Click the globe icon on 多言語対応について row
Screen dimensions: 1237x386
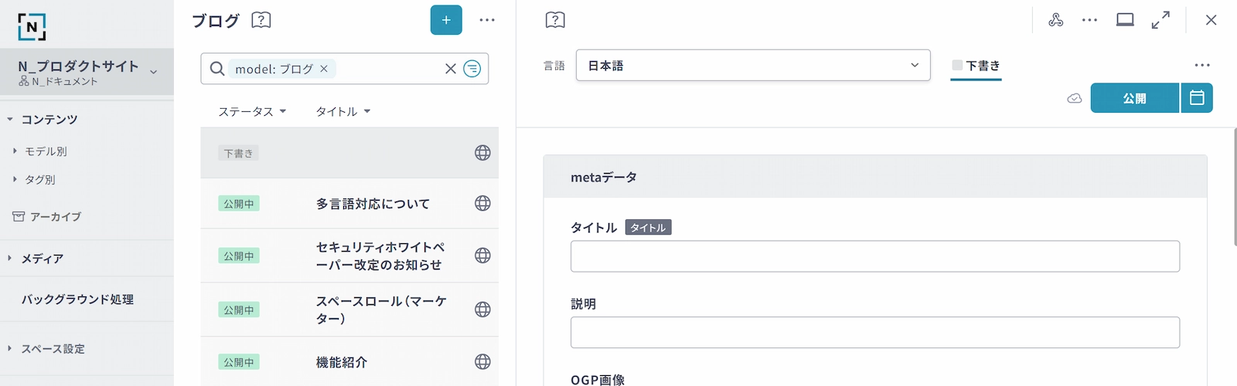[482, 203]
